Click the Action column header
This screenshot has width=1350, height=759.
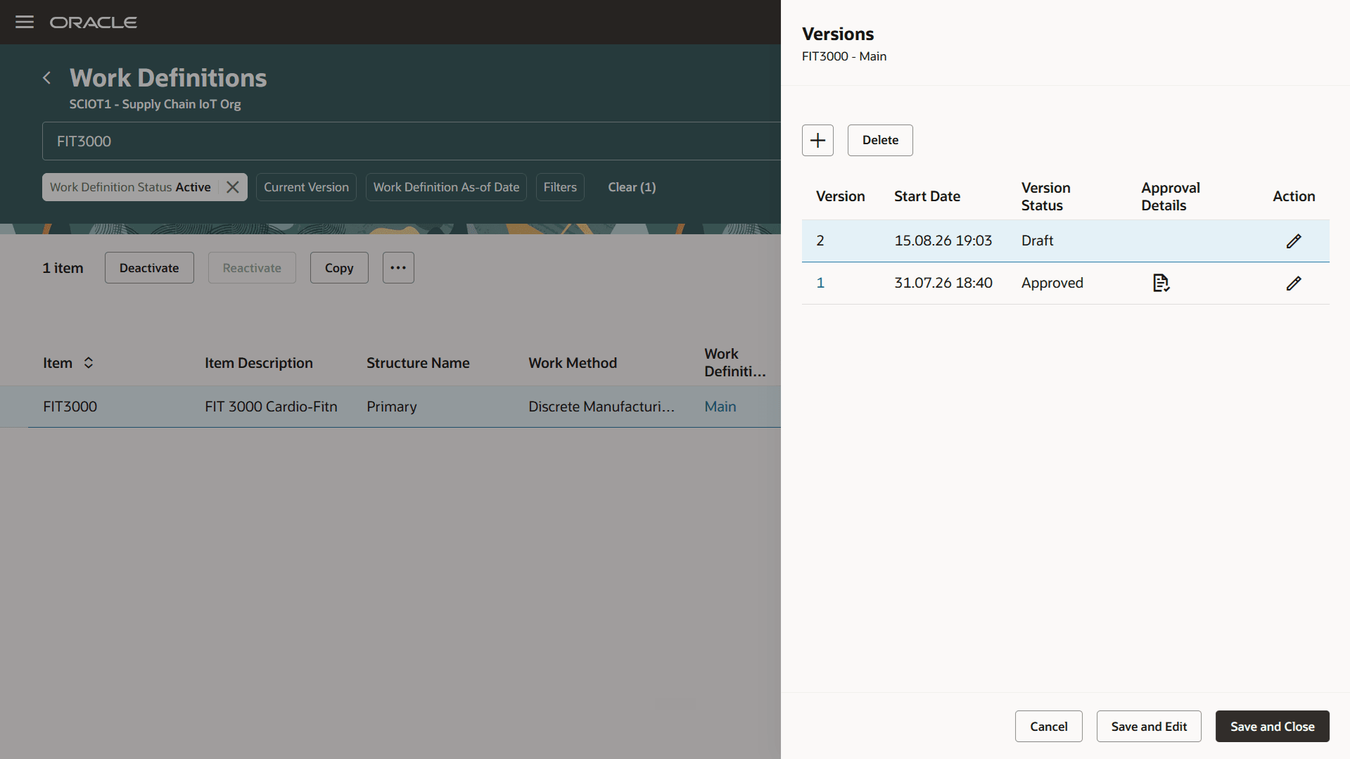(1294, 196)
